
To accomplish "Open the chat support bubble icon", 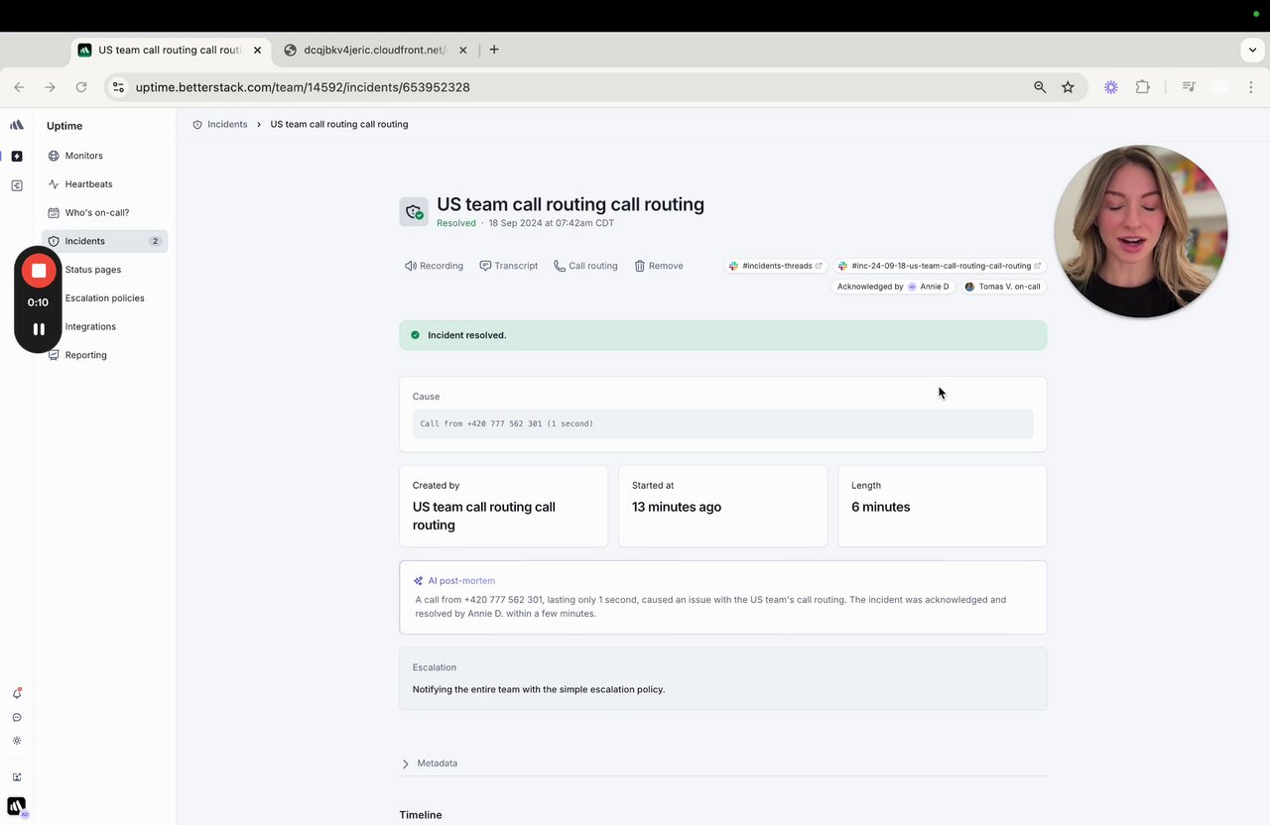I will (17, 717).
